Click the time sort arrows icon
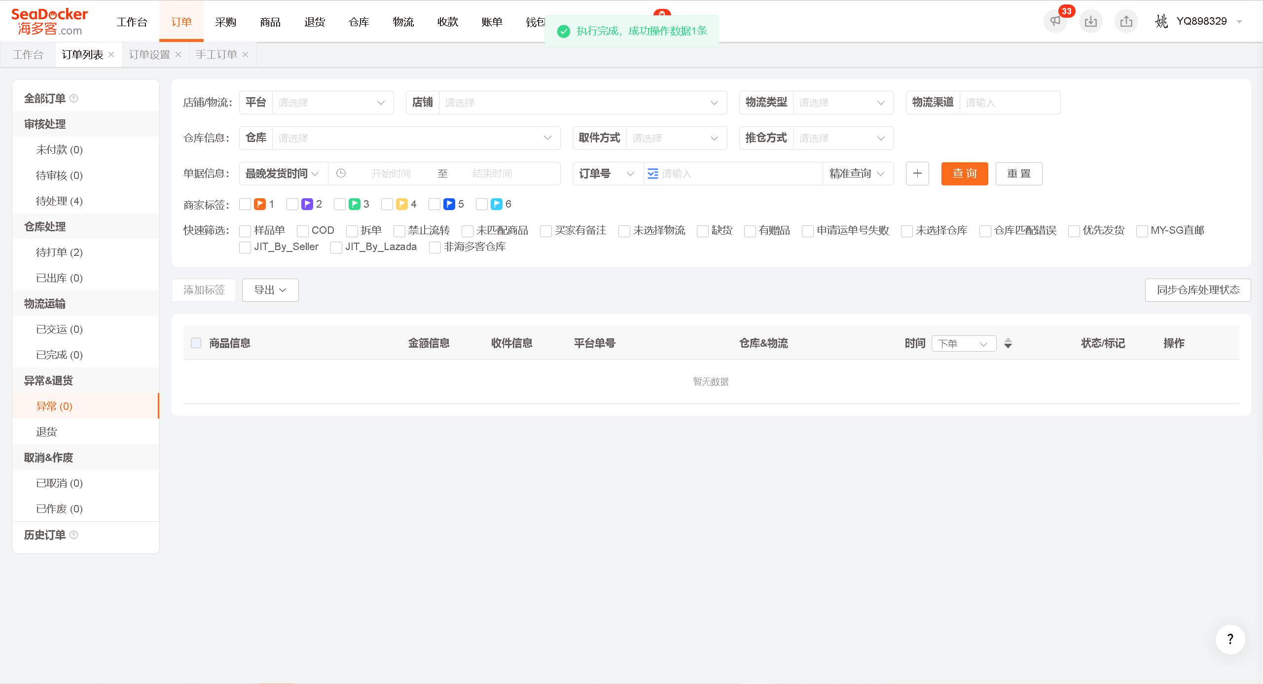 1008,343
